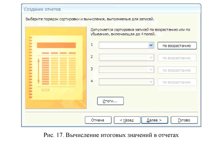Screen dimensions: 219x143
Task: Click text 'Выберите порядок сортировки и вычисления'
Action: pyautogui.click(x=65, y=19)
